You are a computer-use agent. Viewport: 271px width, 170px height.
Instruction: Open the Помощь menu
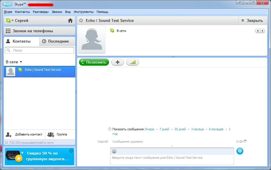coord(102,12)
